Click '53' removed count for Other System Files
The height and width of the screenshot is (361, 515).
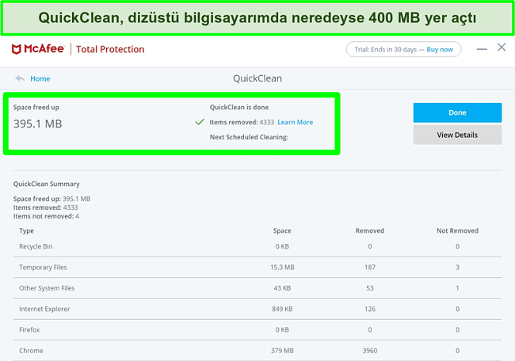pyautogui.click(x=370, y=288)
